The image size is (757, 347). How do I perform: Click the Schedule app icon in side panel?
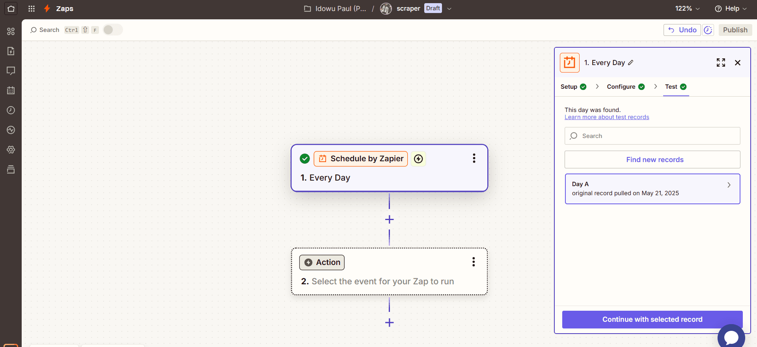570,63
